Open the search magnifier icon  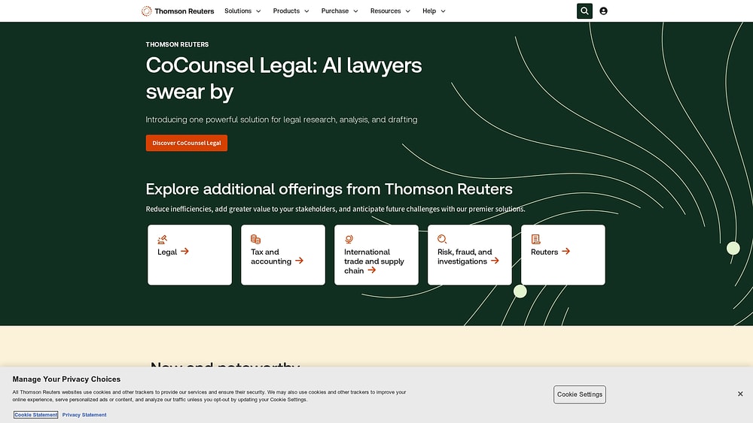coord(584,11)
